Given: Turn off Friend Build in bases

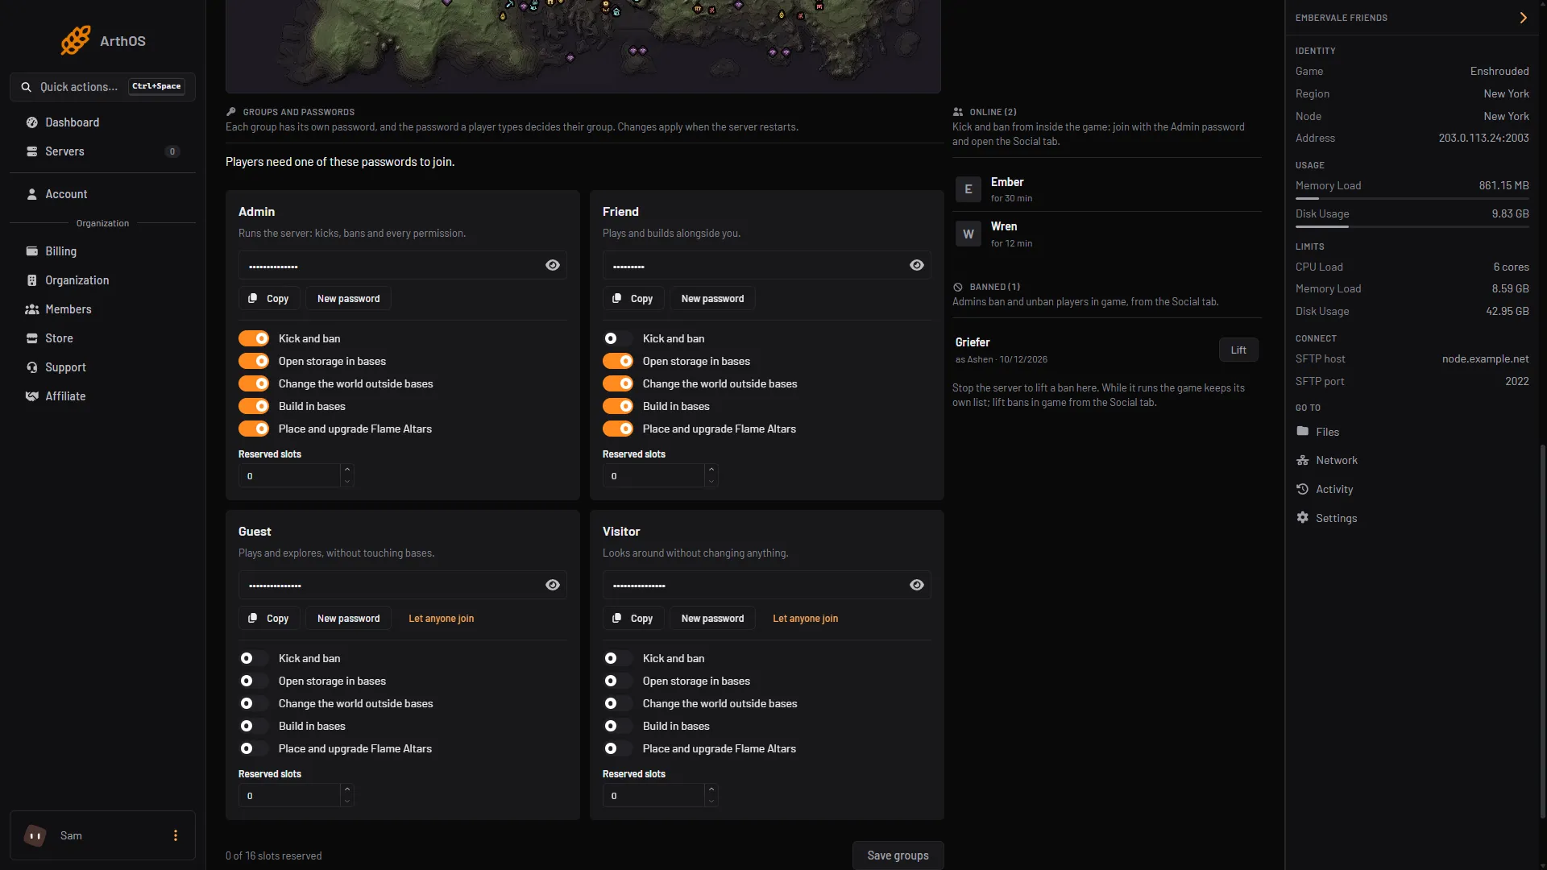Looking at the screenshot, I should tap(618, 406).
